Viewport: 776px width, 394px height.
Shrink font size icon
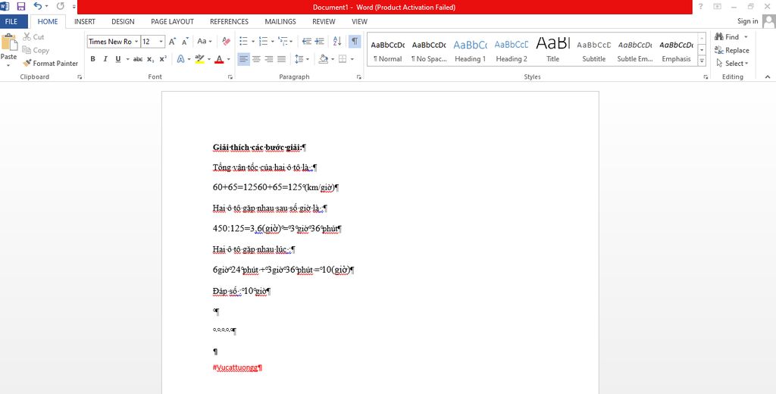pos(185,42)
